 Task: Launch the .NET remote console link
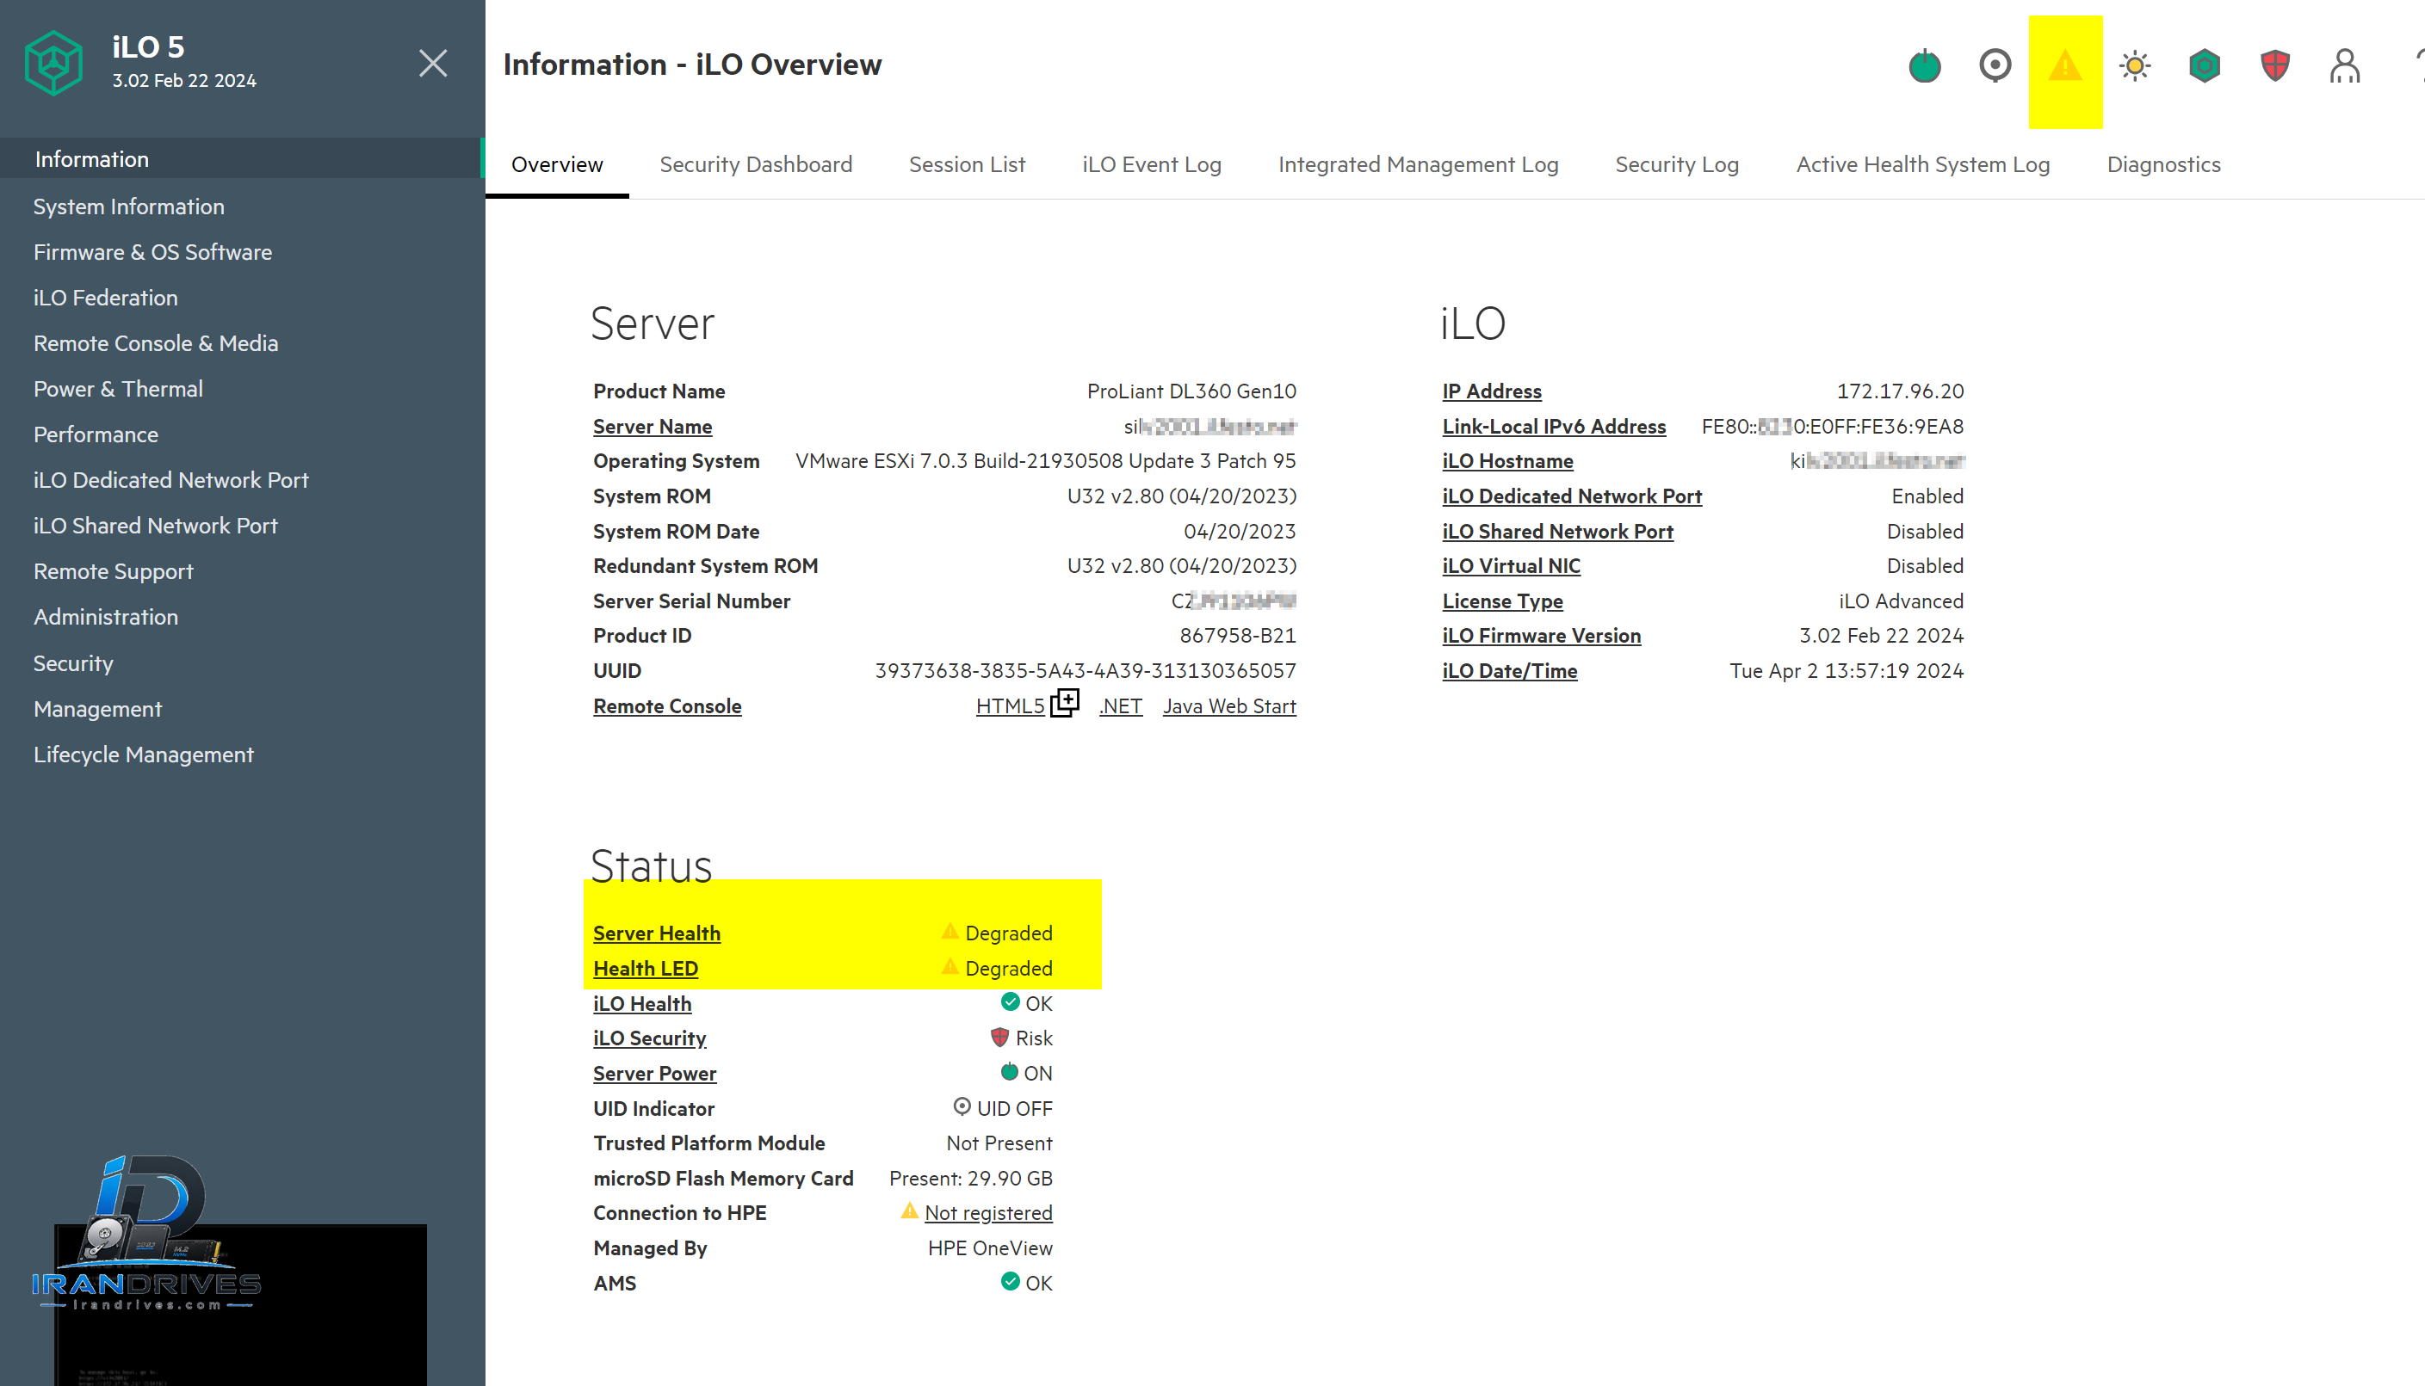tap(1120, 706)
